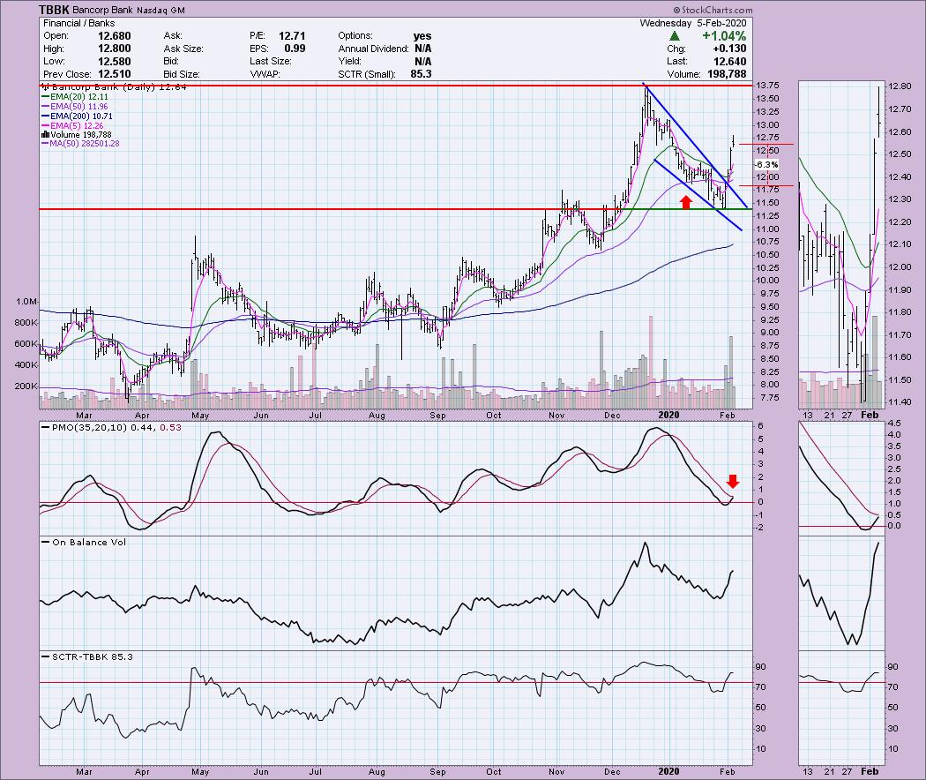
Task: Click the SCTR (Small) value 85.3 in the header
Action: point(421,74)
